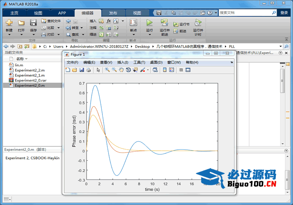Click the fx insert function icon
The width and height of the screenshot is (293, 205).
109,21
